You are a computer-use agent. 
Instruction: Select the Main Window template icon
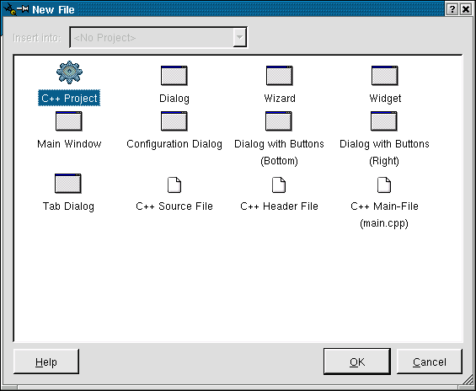(69, 121)
